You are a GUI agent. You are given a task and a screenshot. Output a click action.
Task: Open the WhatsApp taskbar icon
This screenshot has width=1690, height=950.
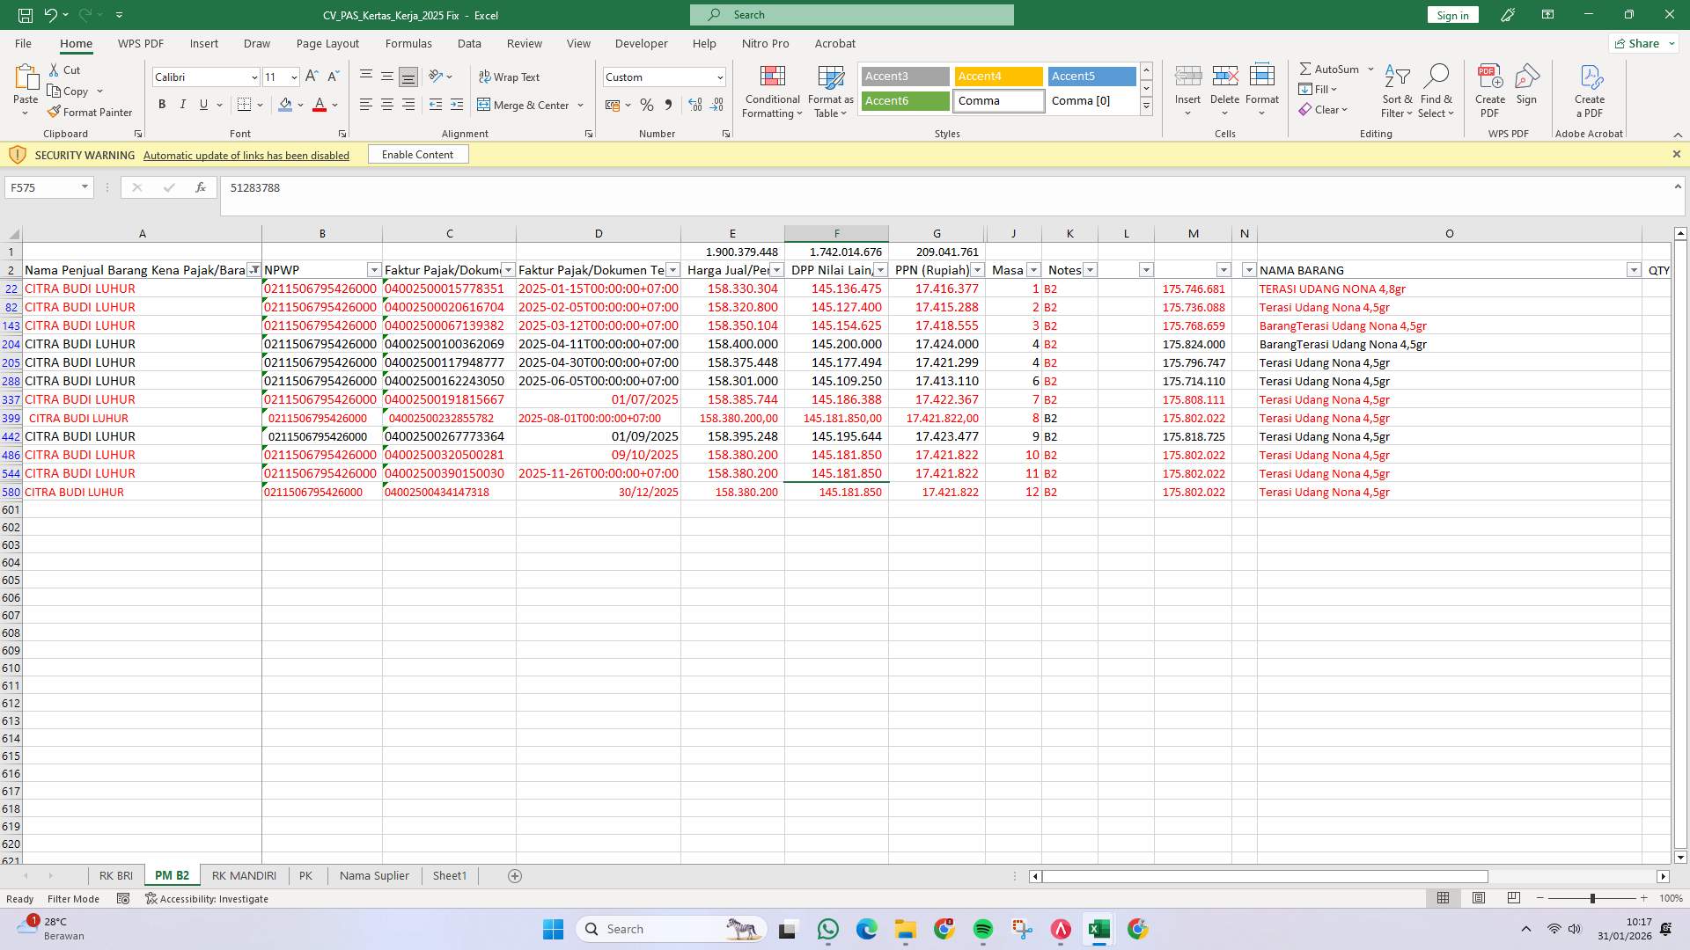point(827,928)
